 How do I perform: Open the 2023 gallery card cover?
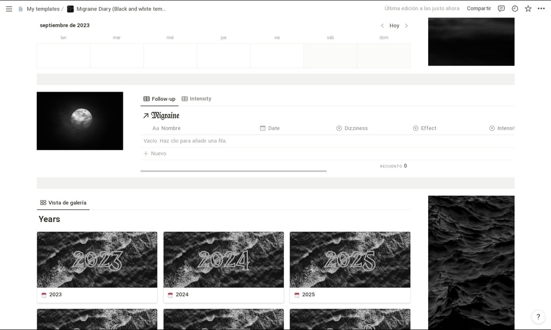[x=97, y=260]
